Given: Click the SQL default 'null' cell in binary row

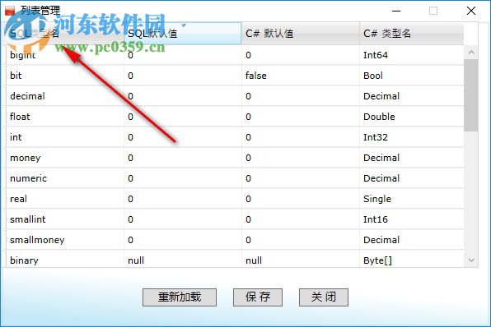Looking at the screenshot, I should coord(183,260).
